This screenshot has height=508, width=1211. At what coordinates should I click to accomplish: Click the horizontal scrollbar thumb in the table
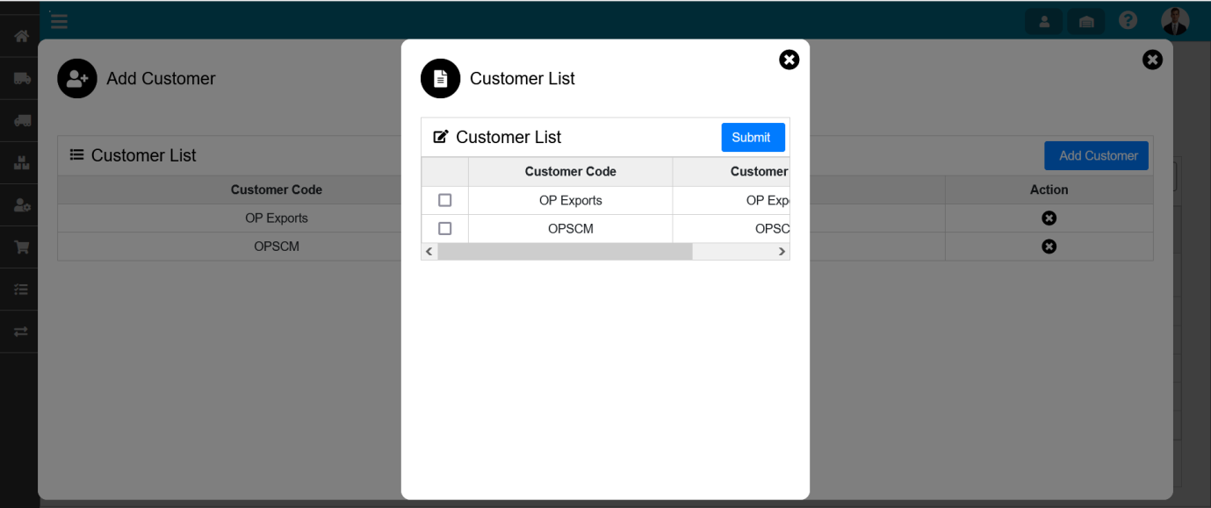pyautogui.click(x=565, y=252)
